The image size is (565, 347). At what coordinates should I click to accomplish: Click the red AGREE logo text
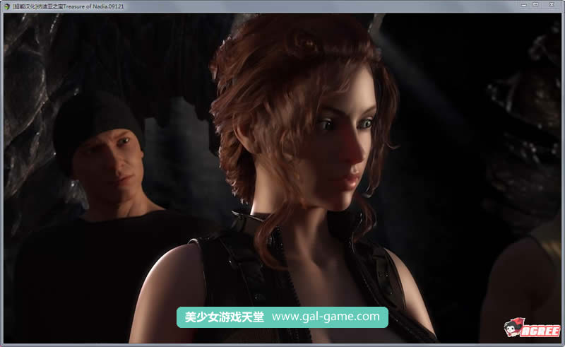coord(541,331)
